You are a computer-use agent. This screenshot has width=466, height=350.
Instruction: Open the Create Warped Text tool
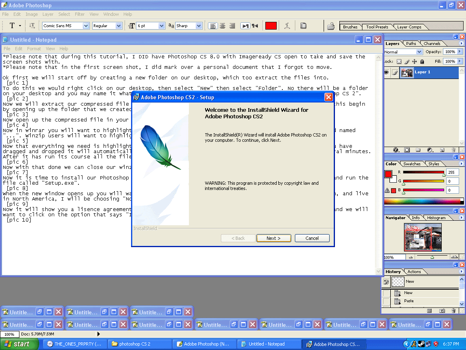(287, 26)
